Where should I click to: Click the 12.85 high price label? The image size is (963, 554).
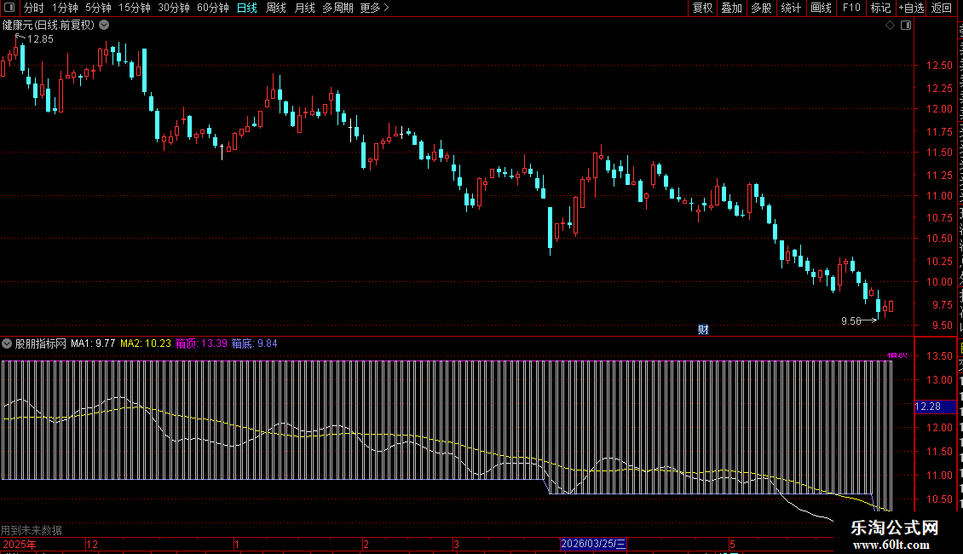(x=40, y=39)
